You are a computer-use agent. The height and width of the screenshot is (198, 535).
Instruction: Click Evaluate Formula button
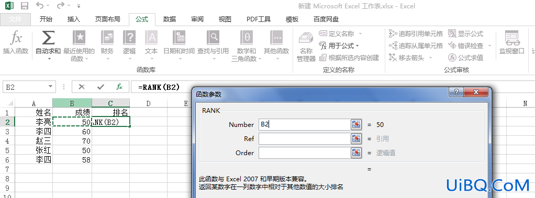tap(466, 57)
